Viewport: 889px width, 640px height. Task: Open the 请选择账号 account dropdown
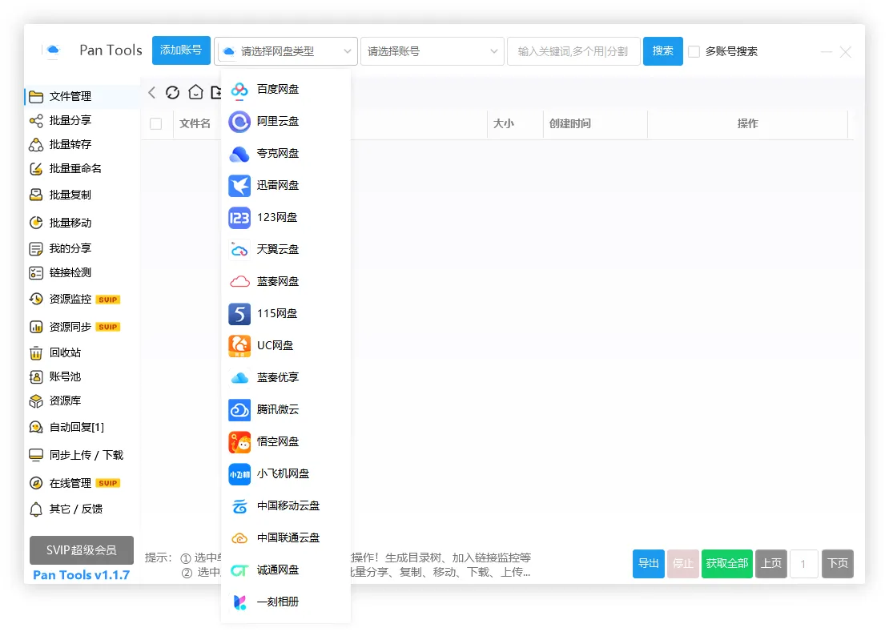[432, 50]
